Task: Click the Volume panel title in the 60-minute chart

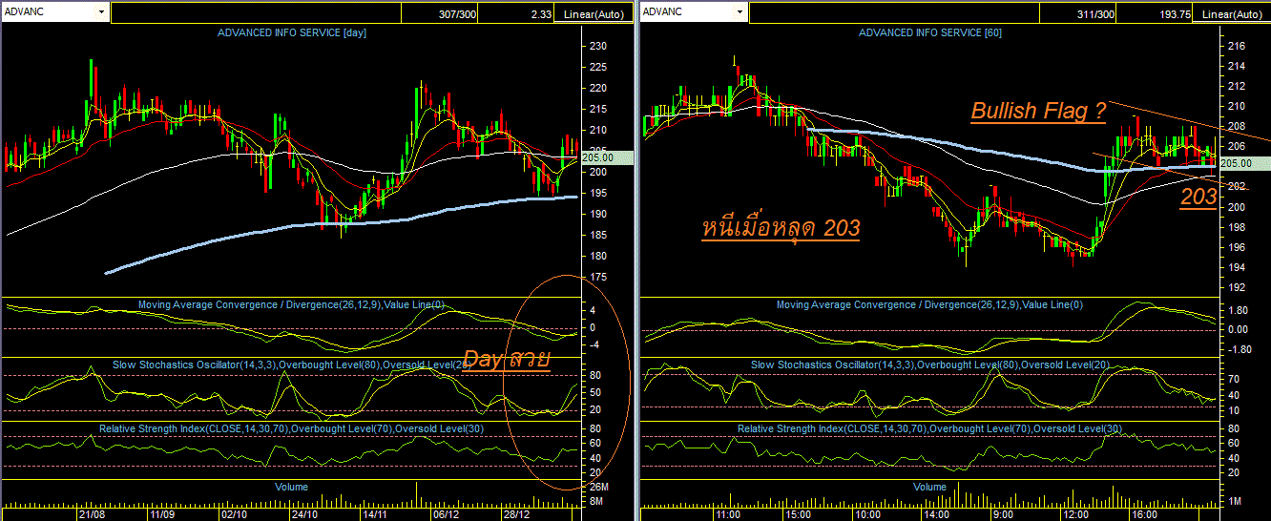Action: coord(930,487)
